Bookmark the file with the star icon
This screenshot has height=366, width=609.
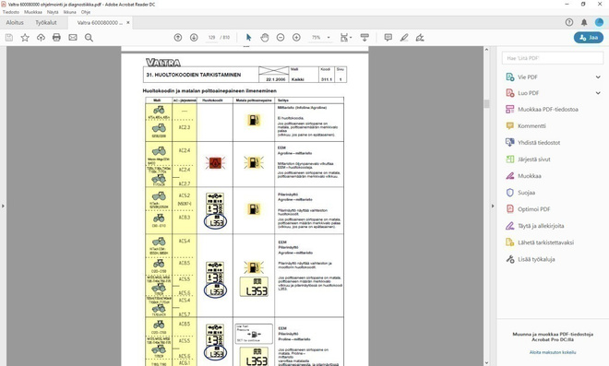click(x=25, y=38)
